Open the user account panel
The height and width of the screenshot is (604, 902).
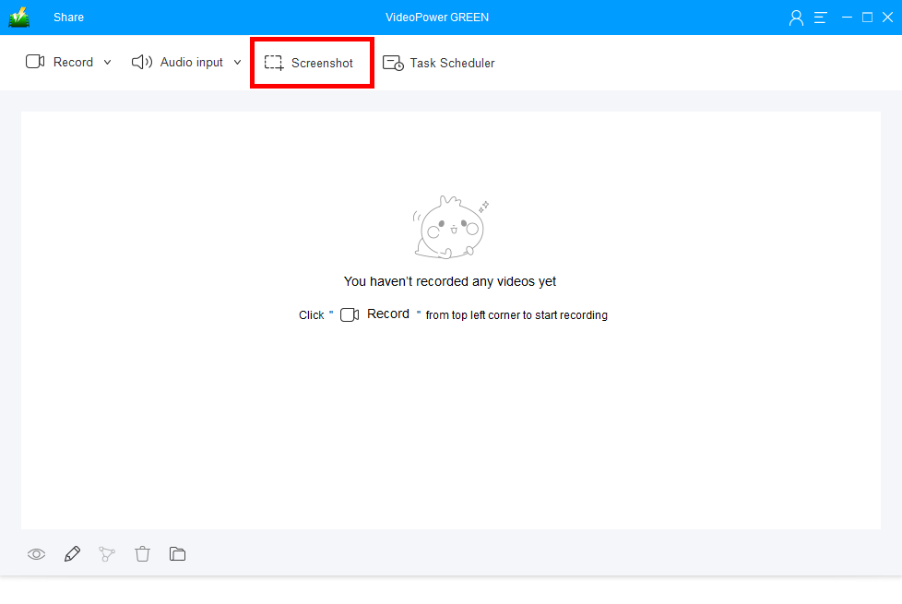click(796, 17)
